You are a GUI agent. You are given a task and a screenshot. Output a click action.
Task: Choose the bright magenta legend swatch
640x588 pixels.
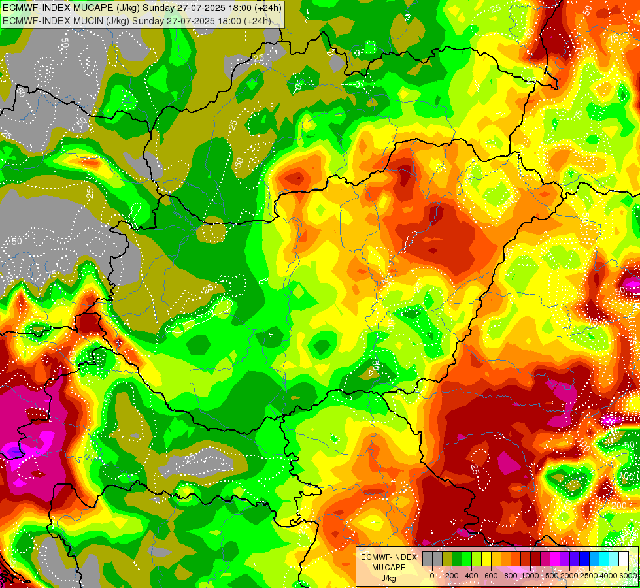point(555,559)
